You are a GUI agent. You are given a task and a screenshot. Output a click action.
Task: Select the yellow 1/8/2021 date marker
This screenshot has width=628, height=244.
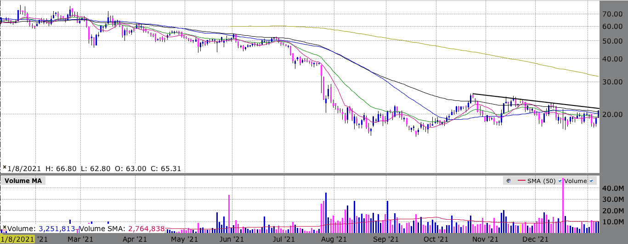[x=17, y=239]
